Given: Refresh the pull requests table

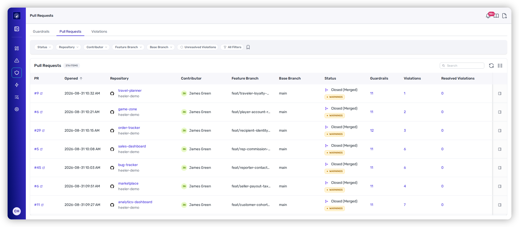Looking at the screenshot, I should click(491, 66).
